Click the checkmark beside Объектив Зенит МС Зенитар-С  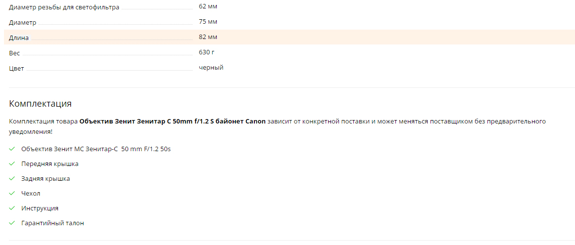tap(12, 149)
